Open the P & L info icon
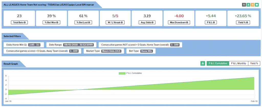Viewport: 262px width, 107px height. pos(214,23)
